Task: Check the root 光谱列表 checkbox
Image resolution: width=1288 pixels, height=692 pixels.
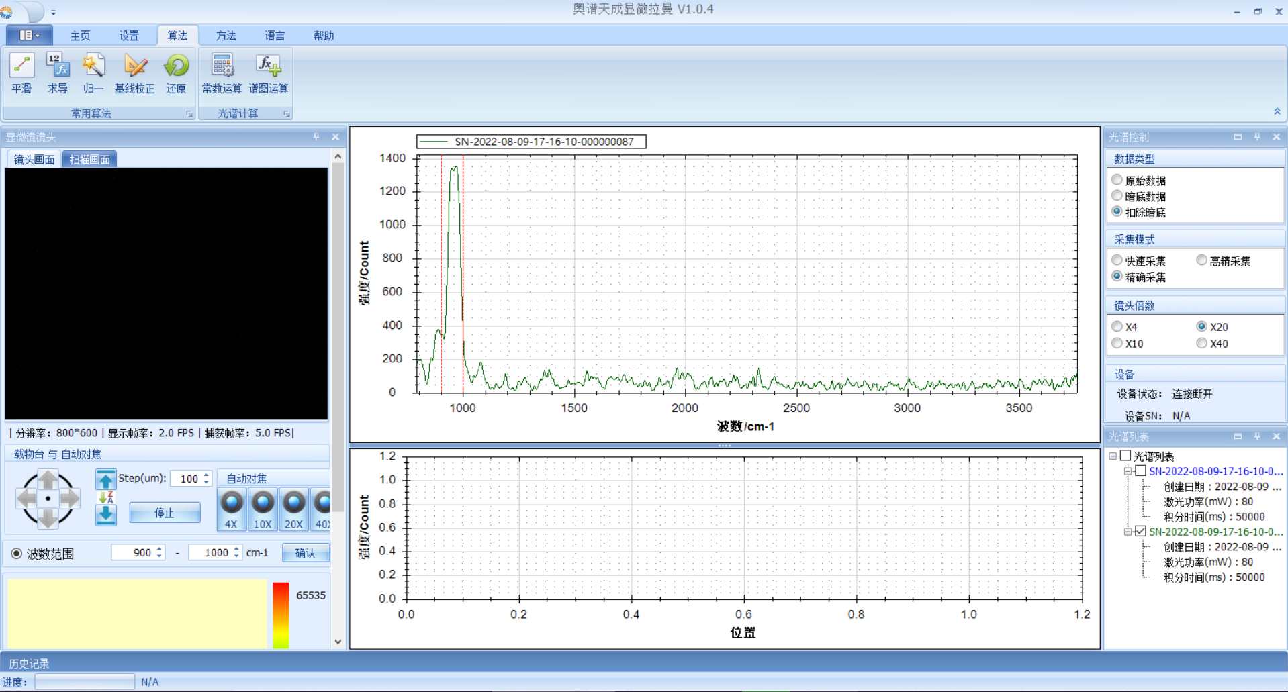Action: pyautogui.click(x=1125, y=456)
